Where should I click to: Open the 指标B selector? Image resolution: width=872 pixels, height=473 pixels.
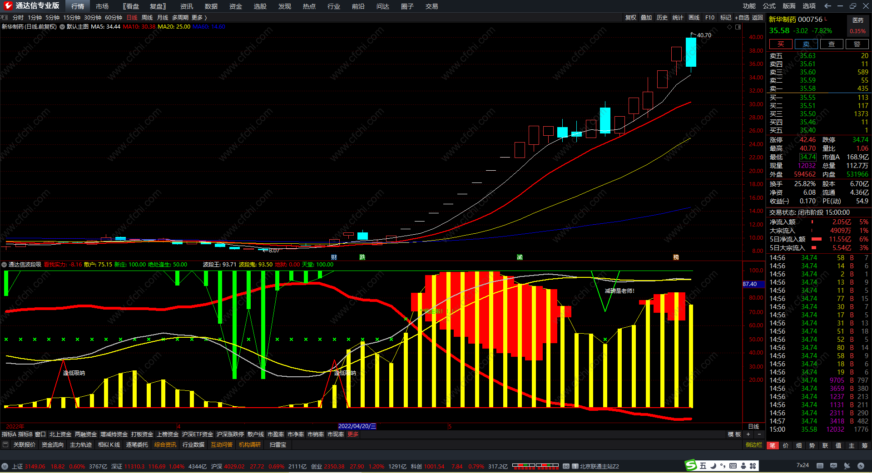25,434
